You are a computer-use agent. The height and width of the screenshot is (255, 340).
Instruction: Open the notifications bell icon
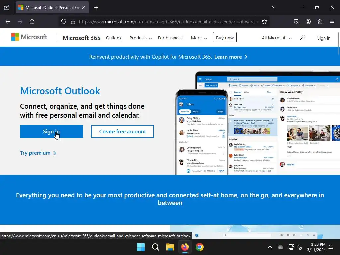(331, 247)
